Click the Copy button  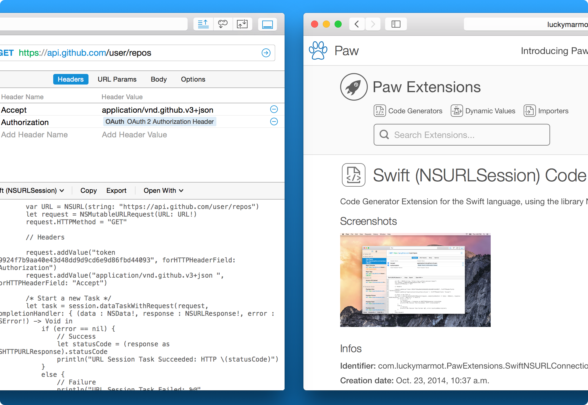pyautogui.click(x=88, y=190)
